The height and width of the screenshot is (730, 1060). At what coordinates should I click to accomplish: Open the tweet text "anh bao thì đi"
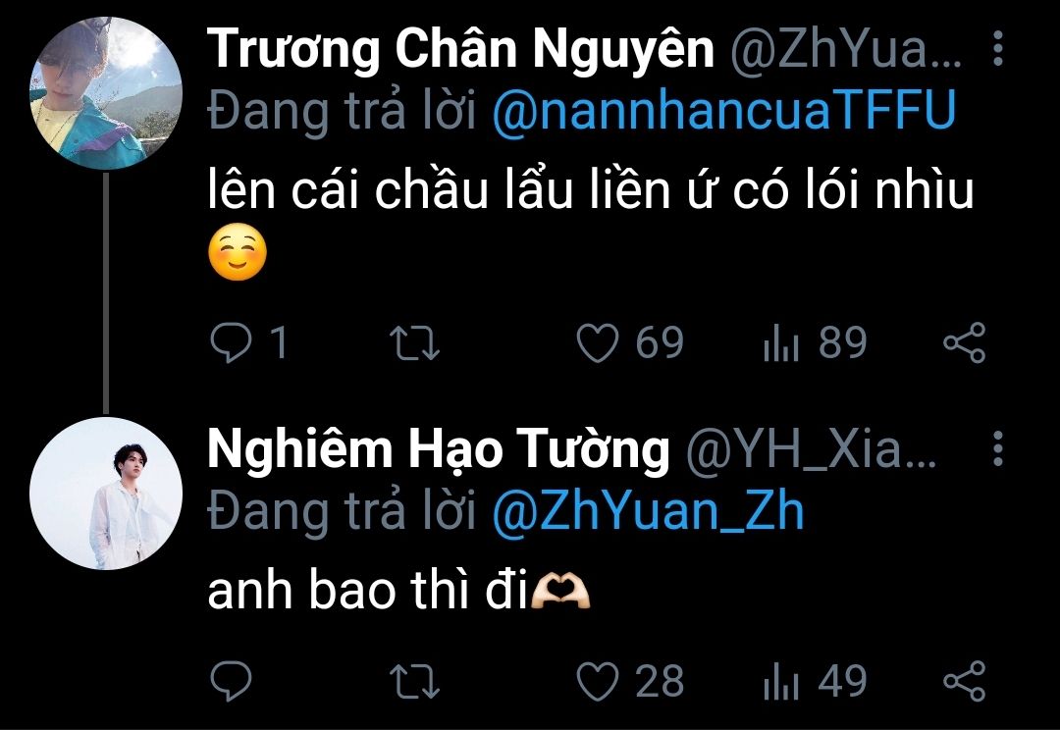[x=367, y=590]
